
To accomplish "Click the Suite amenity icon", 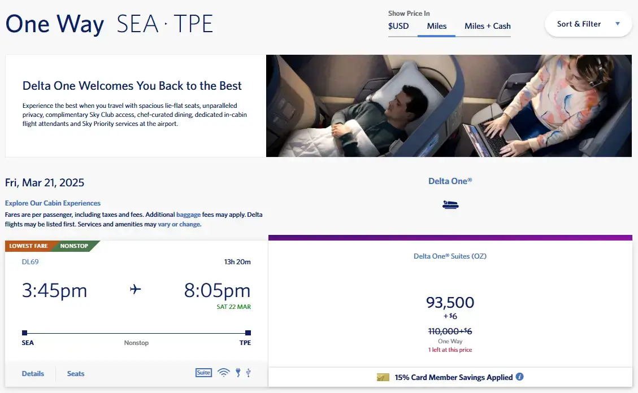I will pyautogui.click(x=203, y=373).
